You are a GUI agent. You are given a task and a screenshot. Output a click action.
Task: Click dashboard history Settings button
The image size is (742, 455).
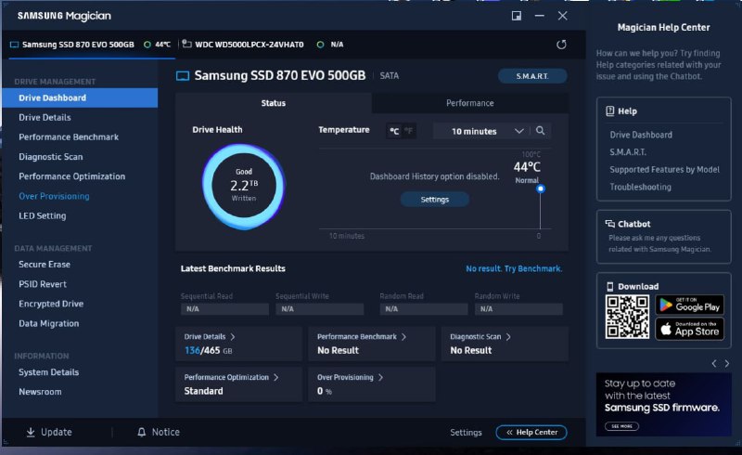(x=434, y=200)
